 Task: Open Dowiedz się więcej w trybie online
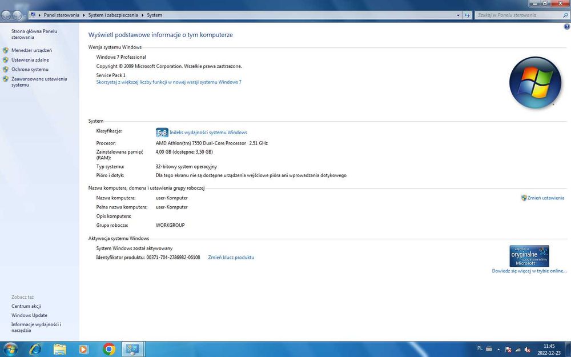point(529,271)
